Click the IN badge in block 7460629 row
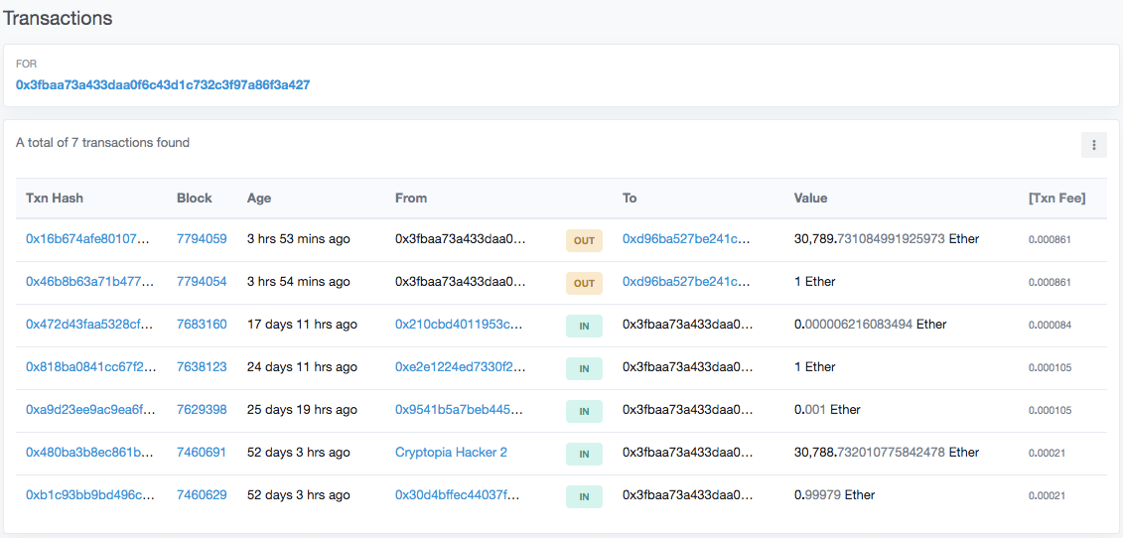 pos(585,495)
